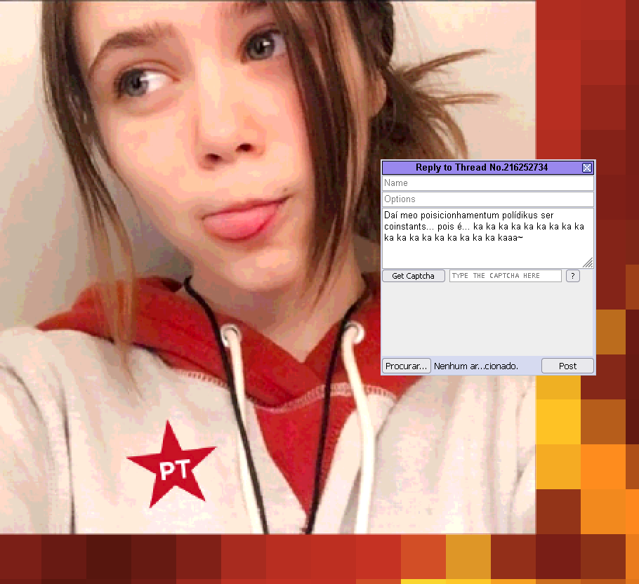This screenshot has width=639, height=584.
Task: Click Procurar... to browse for a file
Action: point(406,366)
